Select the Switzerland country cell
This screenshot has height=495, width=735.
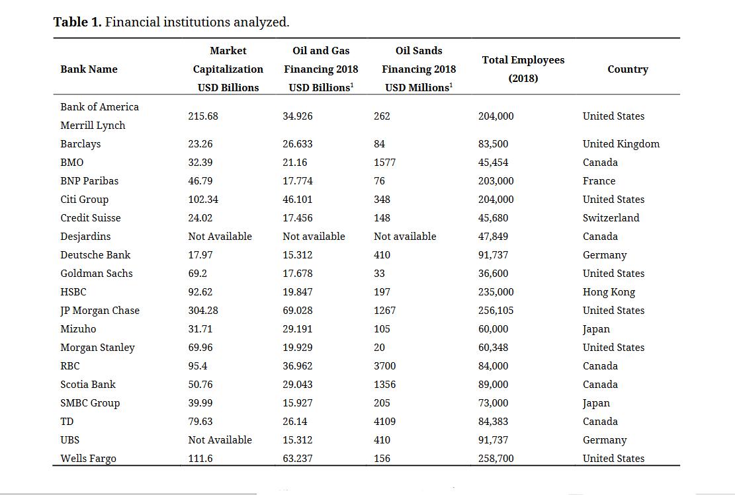611,218
